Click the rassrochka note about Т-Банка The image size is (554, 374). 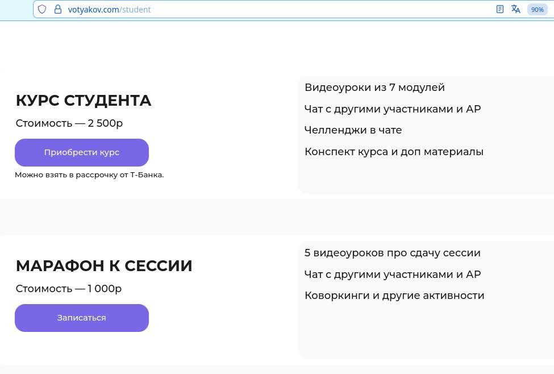tap(89, 174)
